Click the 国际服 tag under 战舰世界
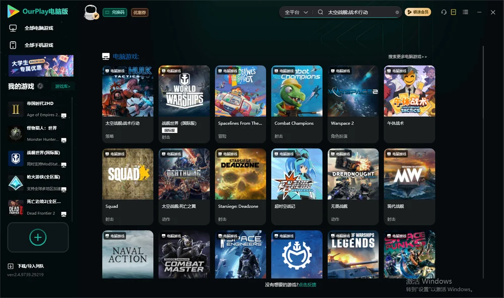The height and width of the screenshot is (298, 504). (169, 130)
